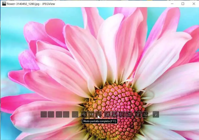Maximize the JPEGView window
Screen dimensions: 199x140
point(183,4)
